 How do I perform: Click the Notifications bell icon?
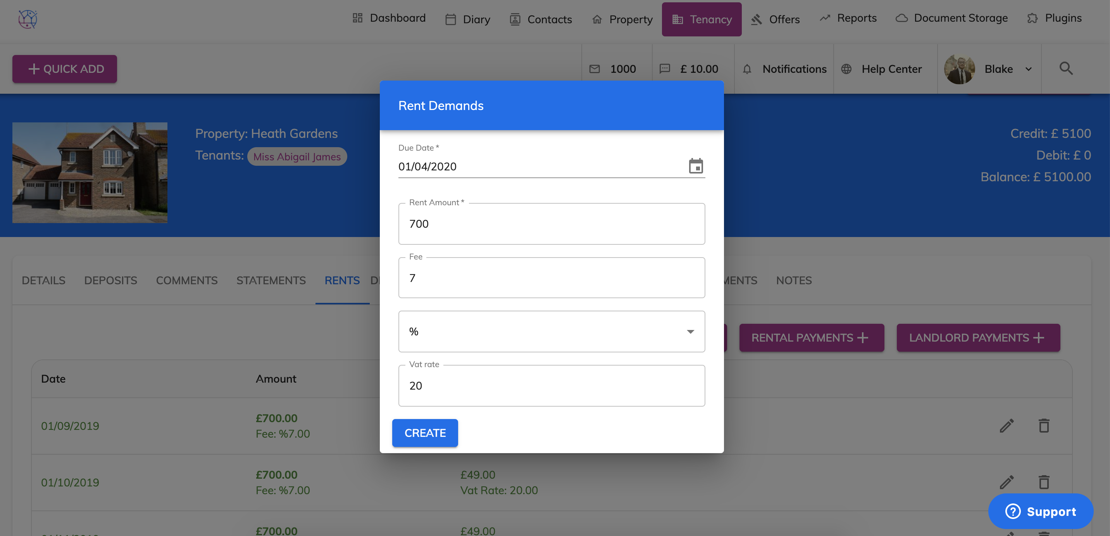(747, 69)
